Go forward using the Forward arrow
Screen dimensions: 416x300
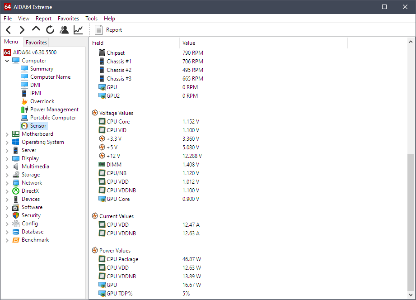pos(22,30)
